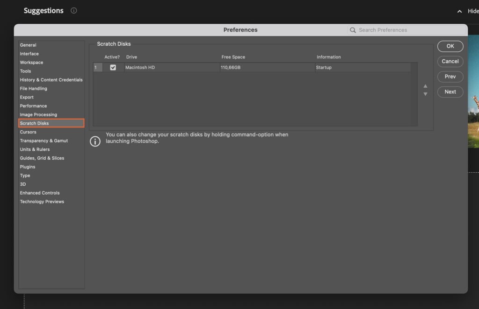Focus the Search Preferences field
Viewport: 479px width, 309px height.
pos(407,30)
